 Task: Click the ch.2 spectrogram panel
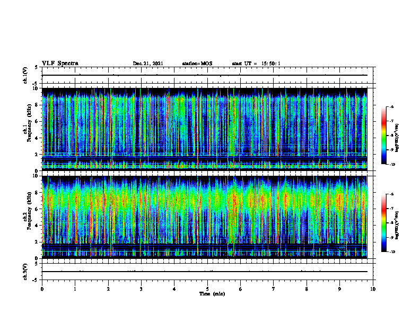click(205, 217)
